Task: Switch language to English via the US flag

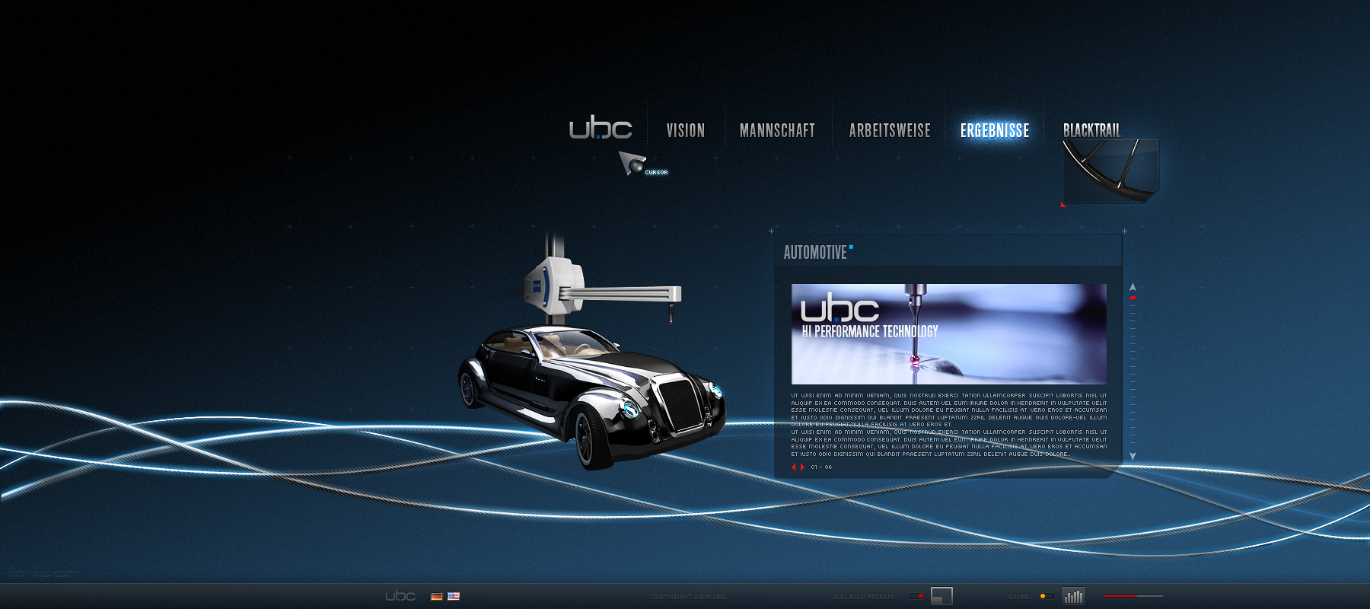Action: 454,596
